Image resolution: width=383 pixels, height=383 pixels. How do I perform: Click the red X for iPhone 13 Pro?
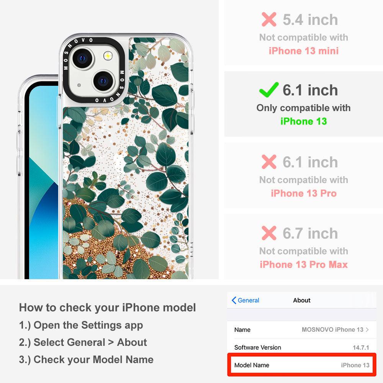(x=269, y=162)
